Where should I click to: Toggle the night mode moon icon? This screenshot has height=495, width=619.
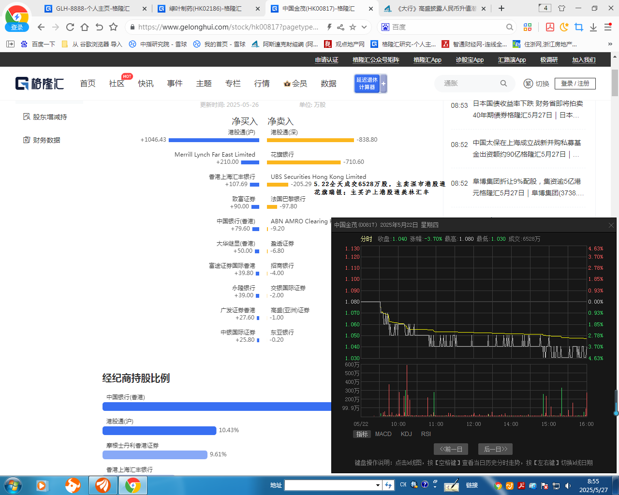564,27
